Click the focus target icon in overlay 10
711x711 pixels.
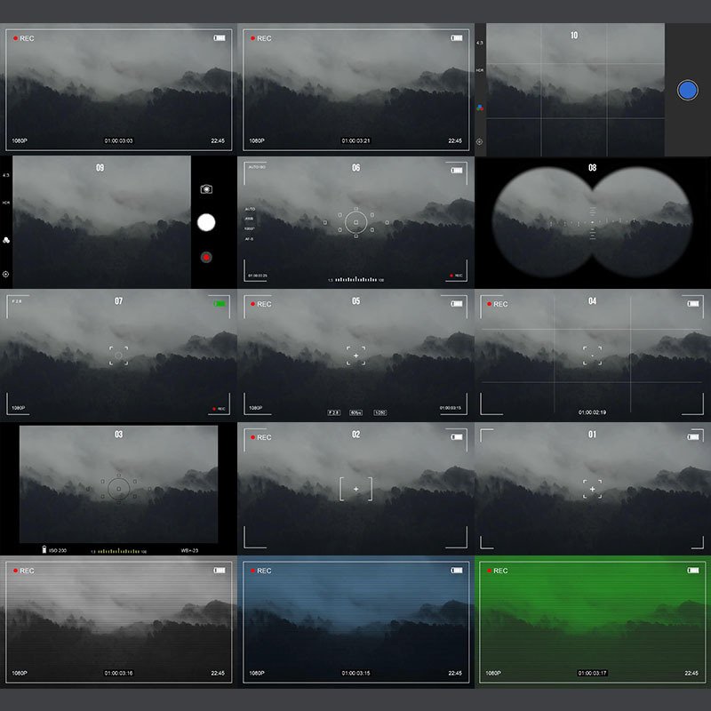[x=480, y=141]
